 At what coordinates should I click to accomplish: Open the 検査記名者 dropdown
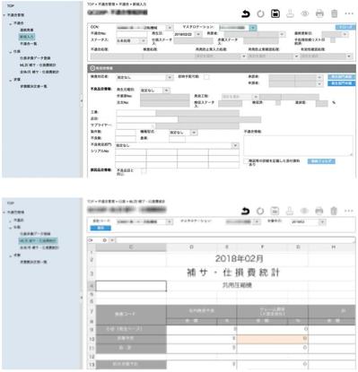170,77
